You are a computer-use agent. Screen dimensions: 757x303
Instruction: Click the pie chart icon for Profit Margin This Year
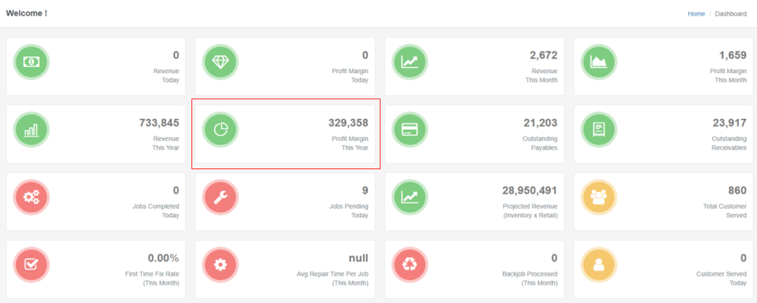(x=221, y=129)
